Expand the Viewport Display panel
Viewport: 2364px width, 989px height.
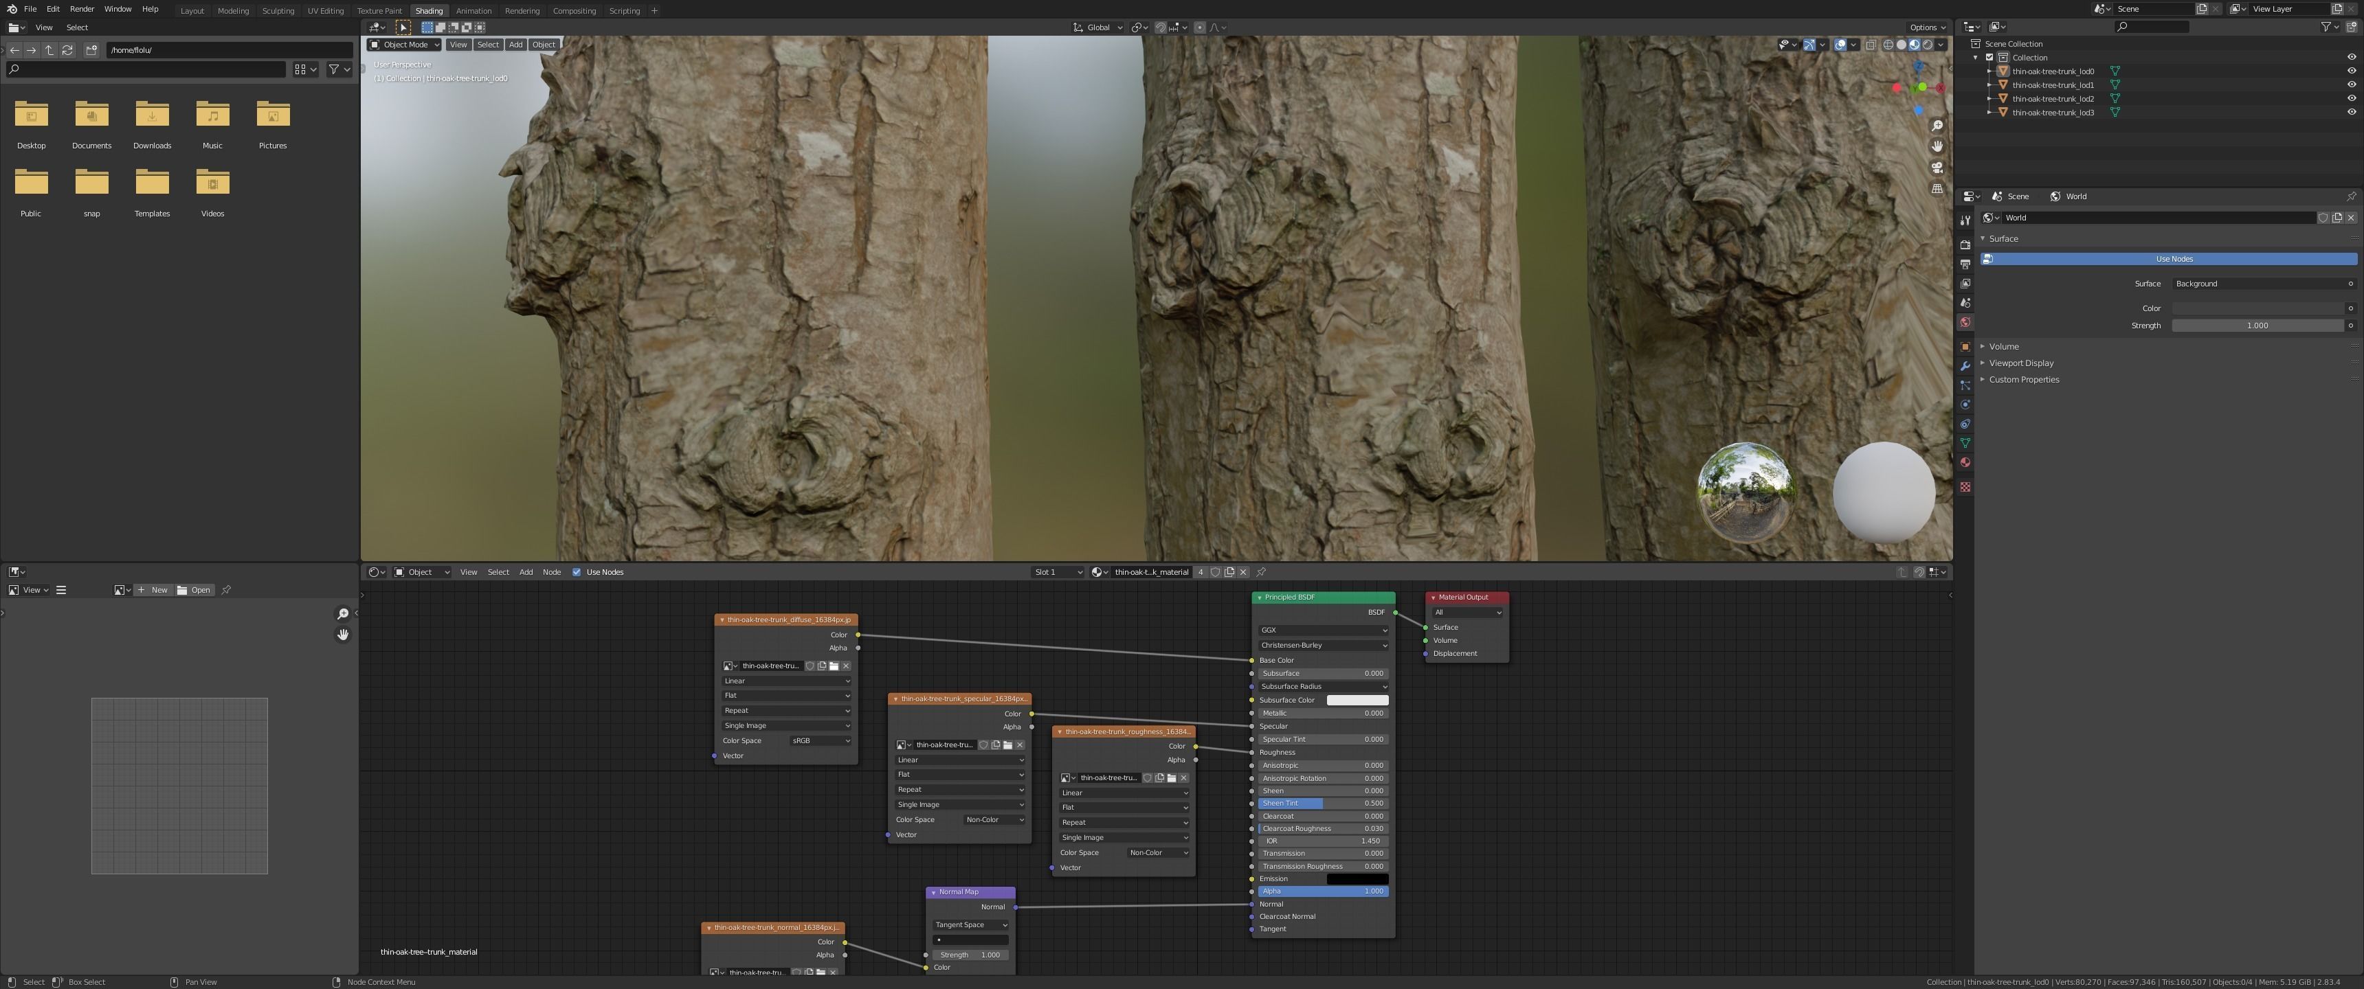tap(2021, 363)
